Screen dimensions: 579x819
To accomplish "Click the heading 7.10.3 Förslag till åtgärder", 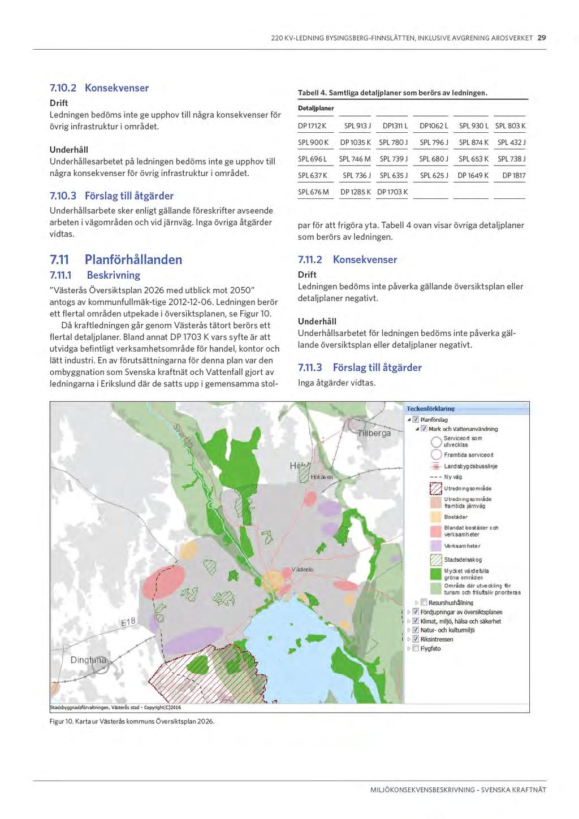I will pos(112,196).
